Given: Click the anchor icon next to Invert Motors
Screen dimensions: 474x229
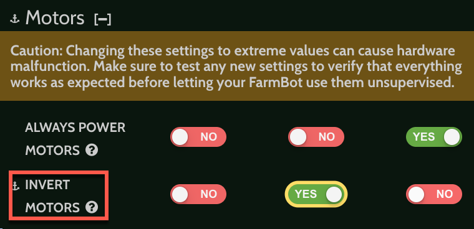Looking at the screenshot, I should [16, 186].
